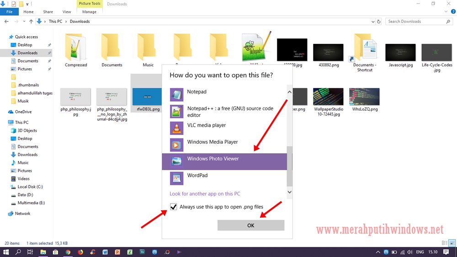Image resolution: width=457 pixels, height=257 pixels.
Task: Select the Compressed folder
Action: coord(76,50)
